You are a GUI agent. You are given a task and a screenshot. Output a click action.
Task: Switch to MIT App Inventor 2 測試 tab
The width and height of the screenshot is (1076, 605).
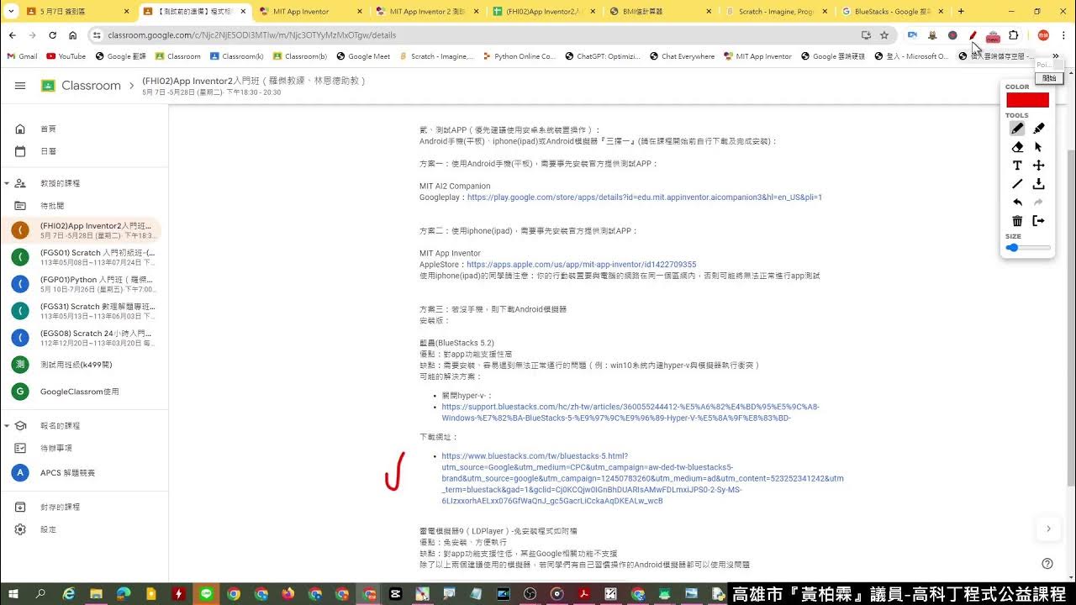(427, 12)
